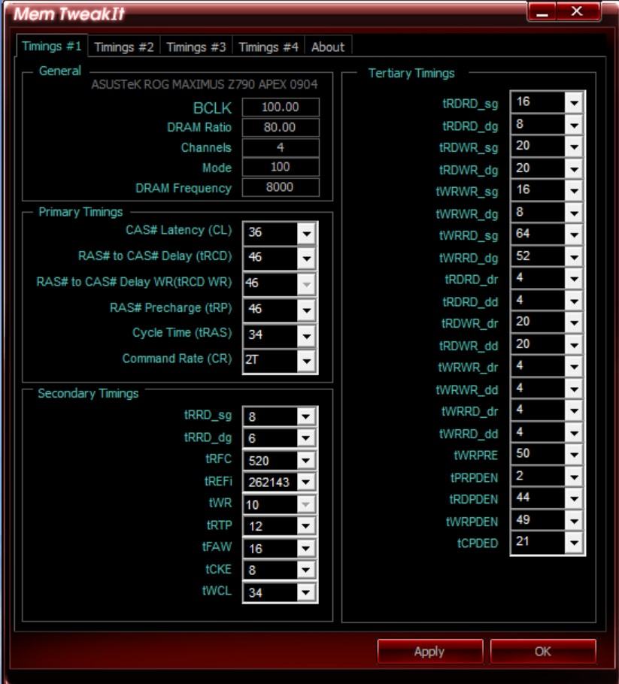The height and width of the screenshot is (684, 619).
Task: Open the tRRD_dg dropdown
Action: [305, 438]
